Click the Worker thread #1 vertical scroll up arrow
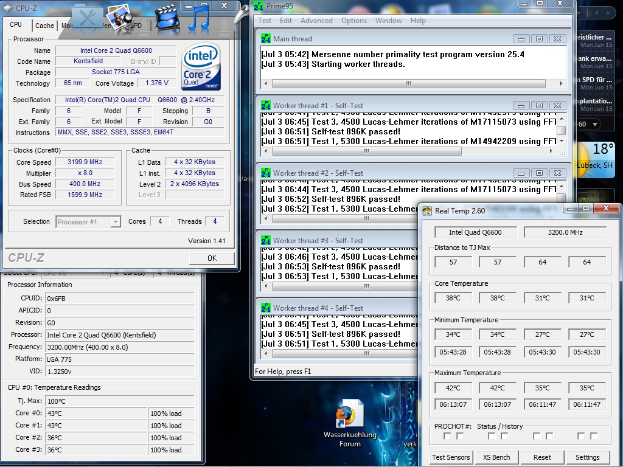The width and height of the screenshot is (623, 467). [562, 119]
